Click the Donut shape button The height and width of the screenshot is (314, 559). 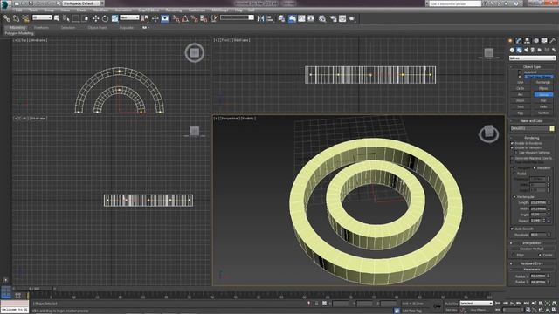coord(543,94)
